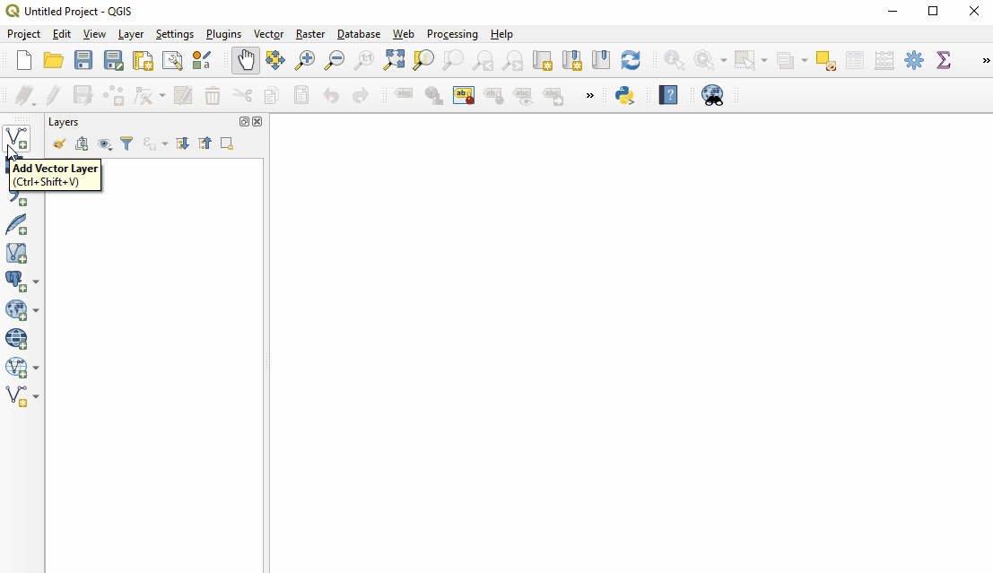Open Run Feature Action dropdown arrow

click(723, 61)
